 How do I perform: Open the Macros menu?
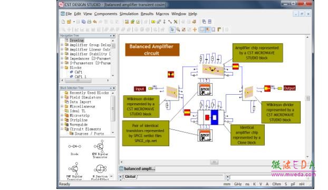[162, 14]
